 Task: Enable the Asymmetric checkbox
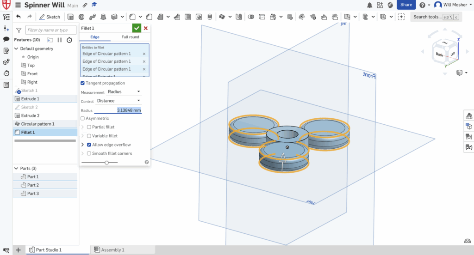click(83, 119)
